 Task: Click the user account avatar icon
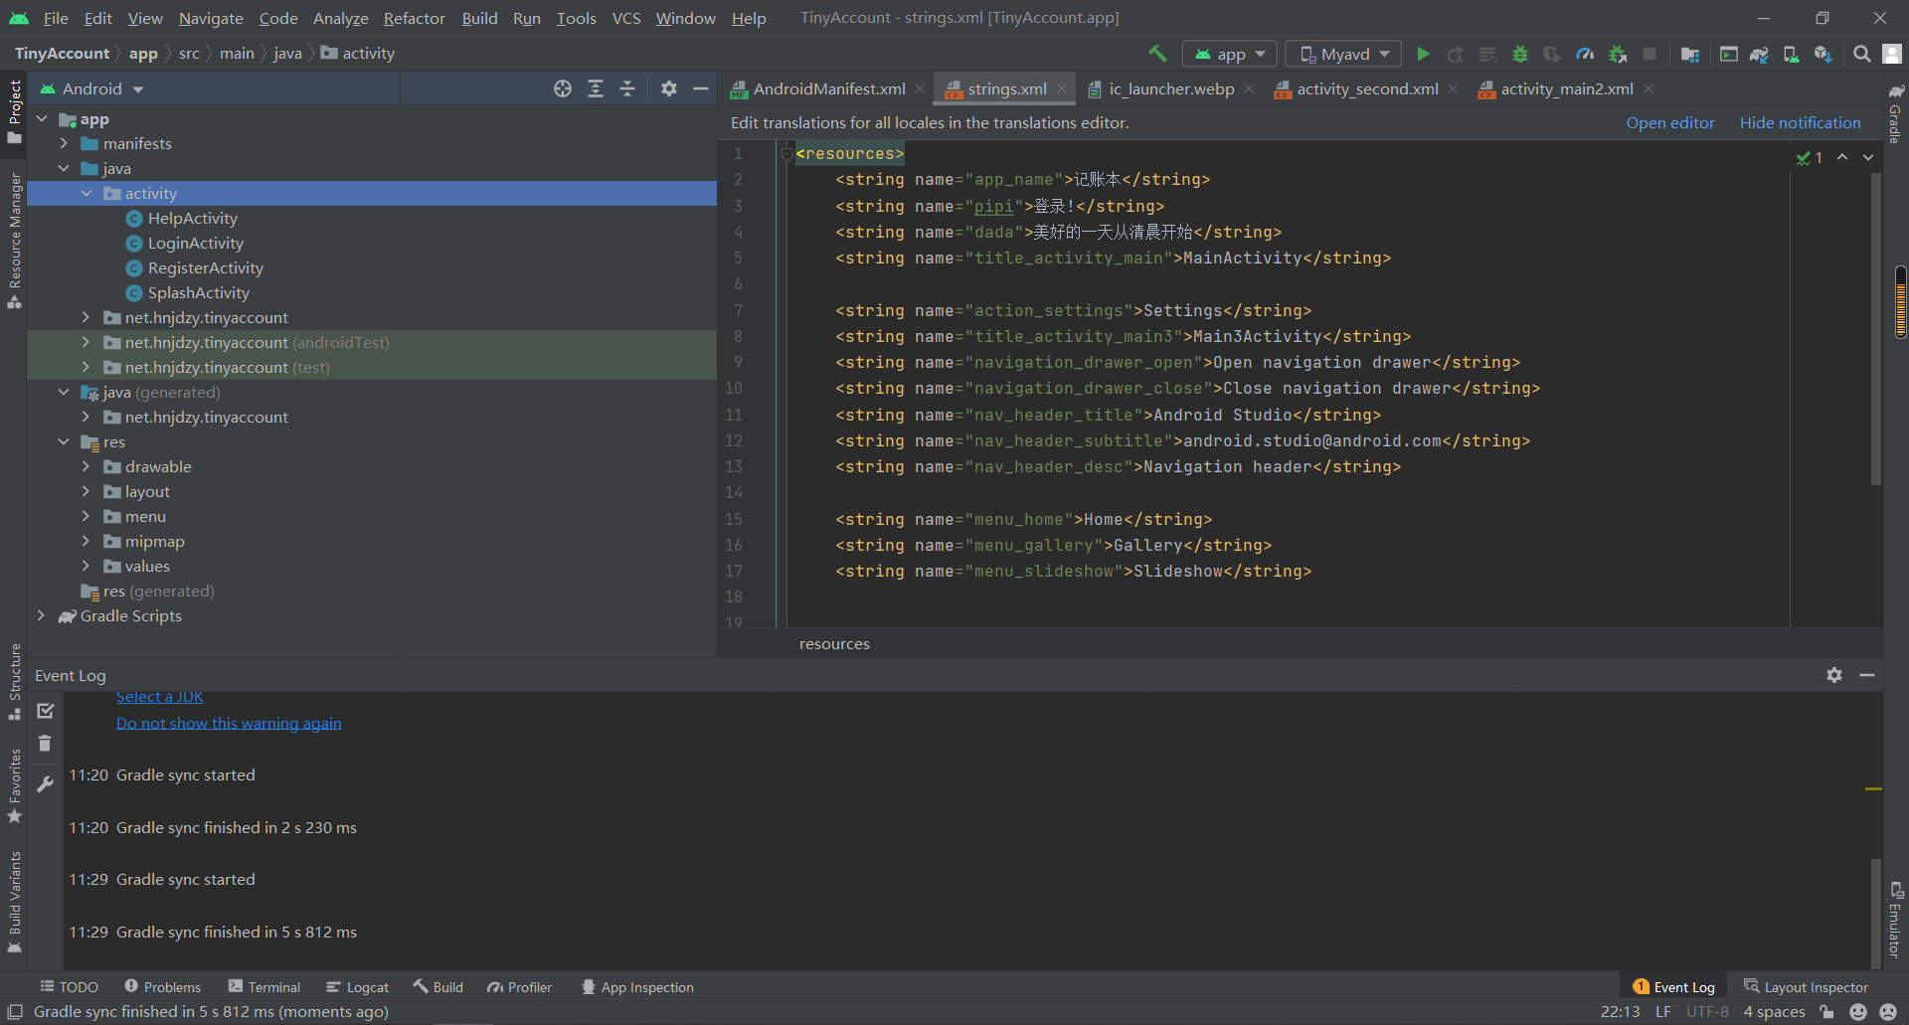pos(1892,54)
